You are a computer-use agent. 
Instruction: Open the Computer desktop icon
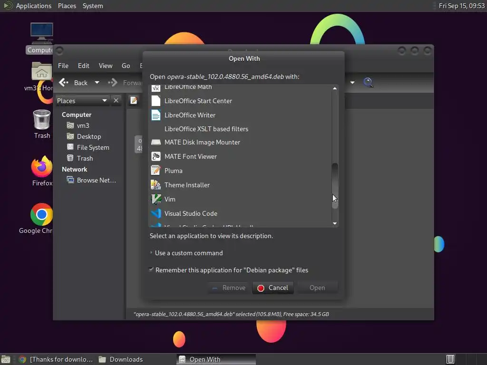42,34
